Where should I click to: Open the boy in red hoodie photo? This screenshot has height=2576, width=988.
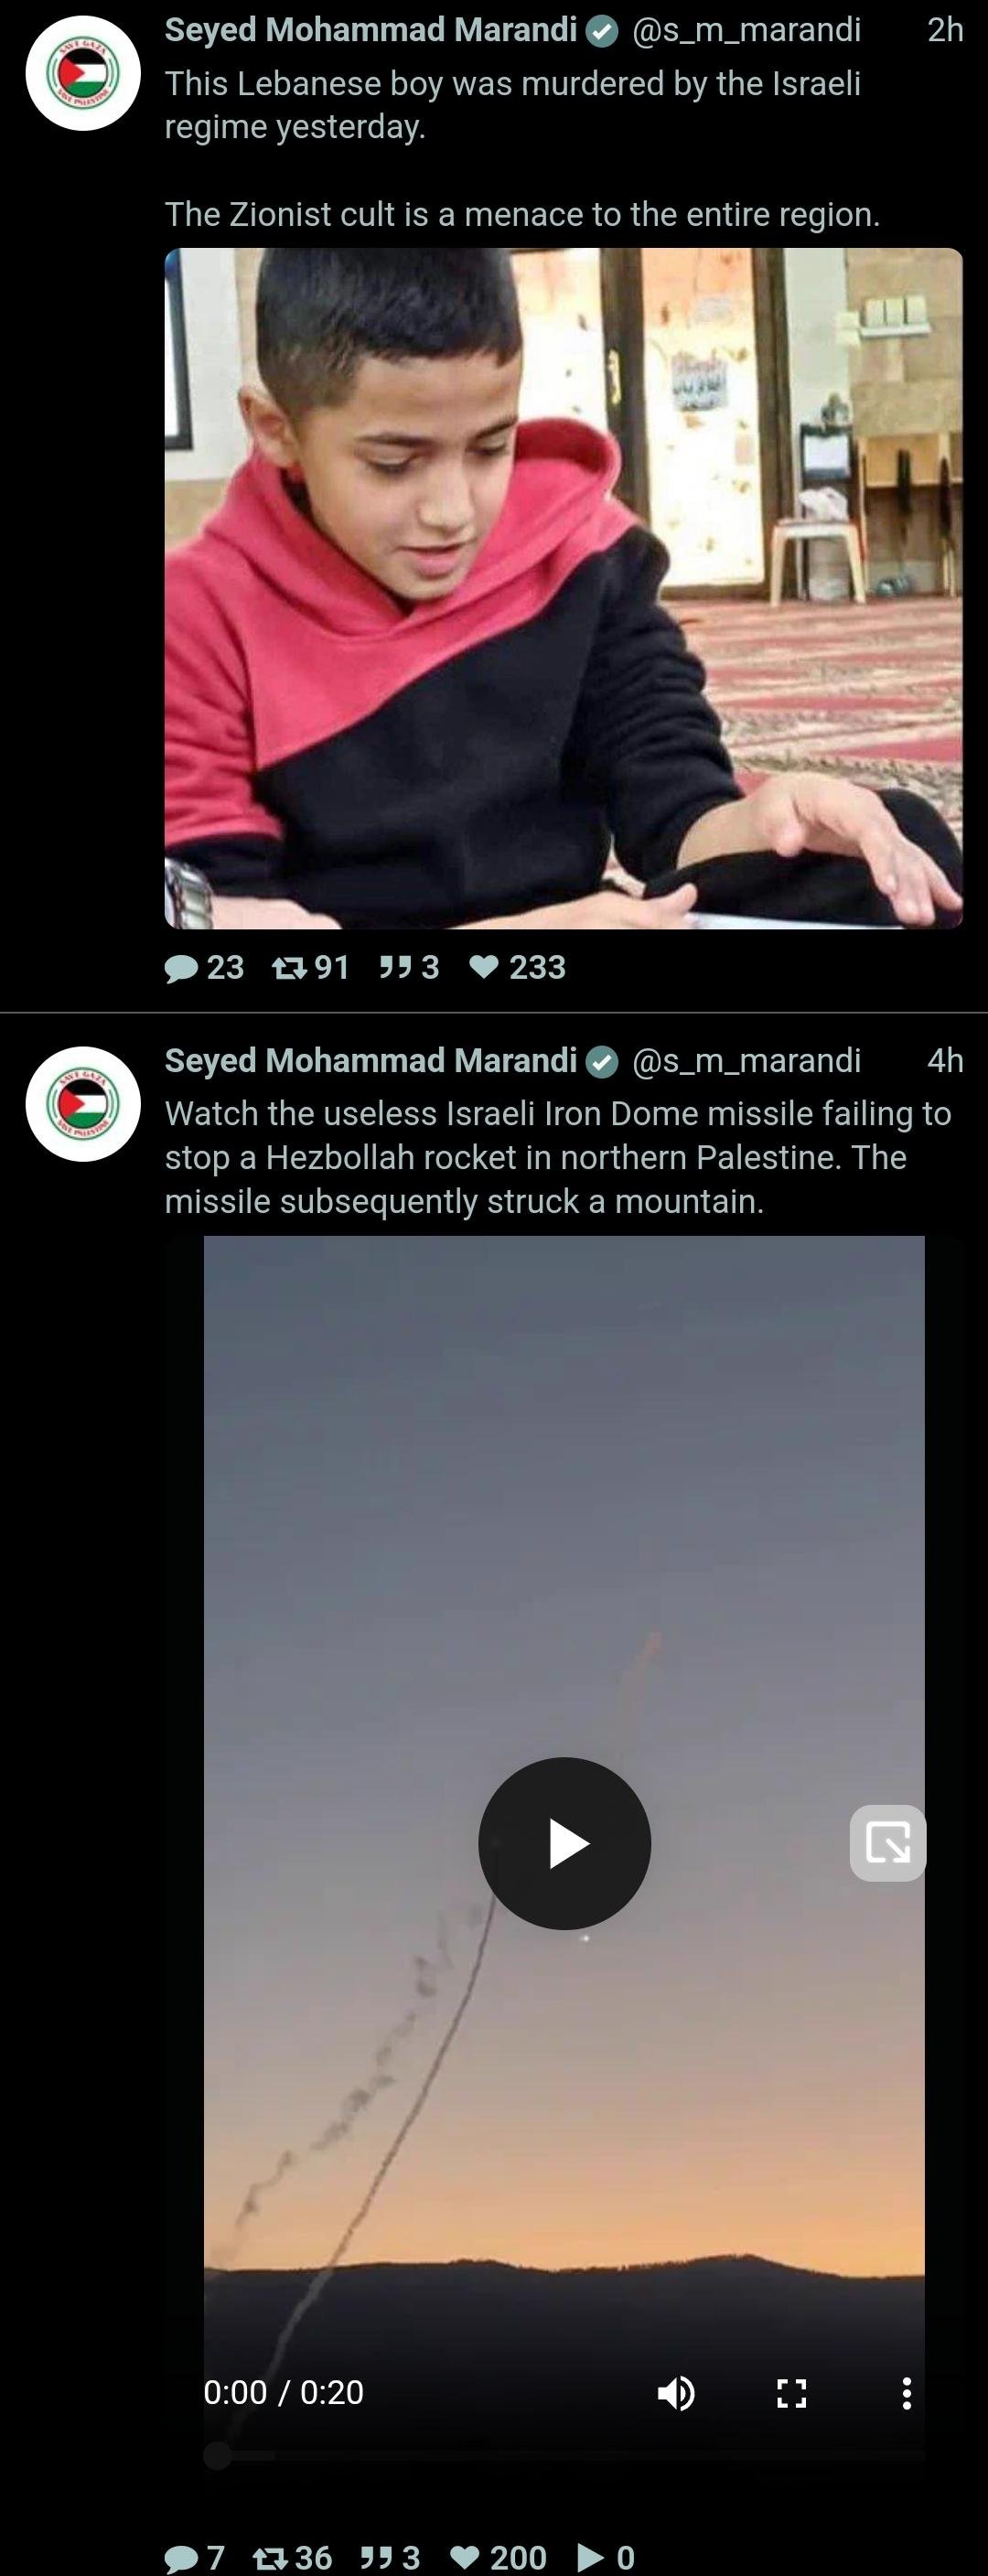(564, 588)
